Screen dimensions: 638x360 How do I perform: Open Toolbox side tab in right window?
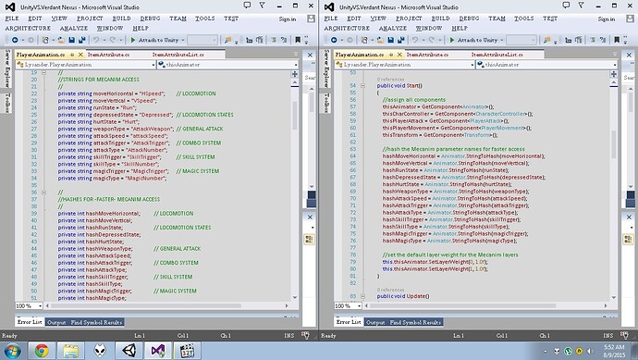(x=325, y=103)
